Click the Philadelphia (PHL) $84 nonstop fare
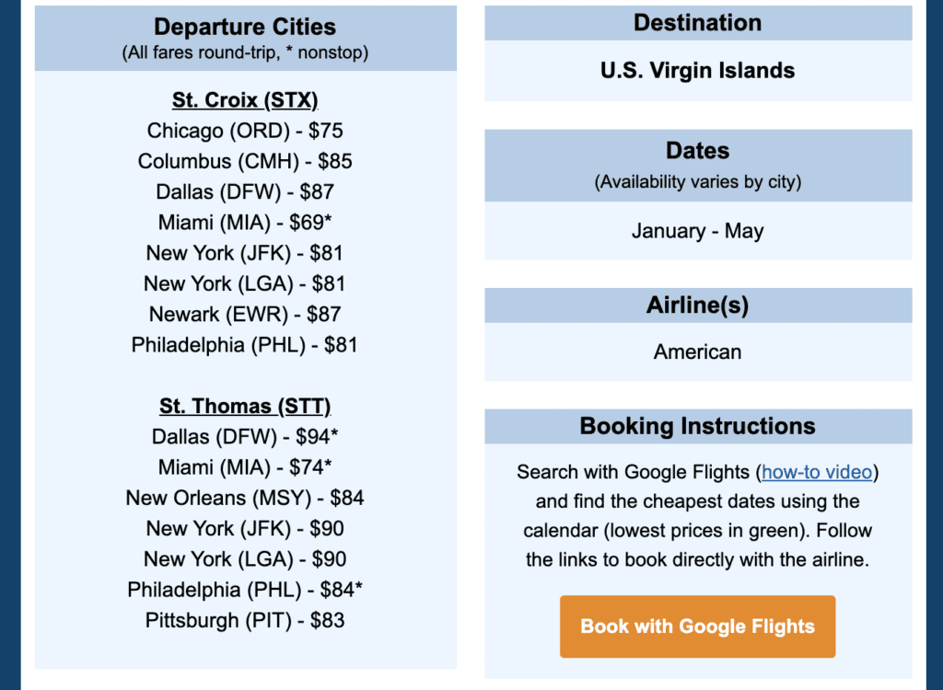This screenshot has height=690, width=943. [245, 589]
